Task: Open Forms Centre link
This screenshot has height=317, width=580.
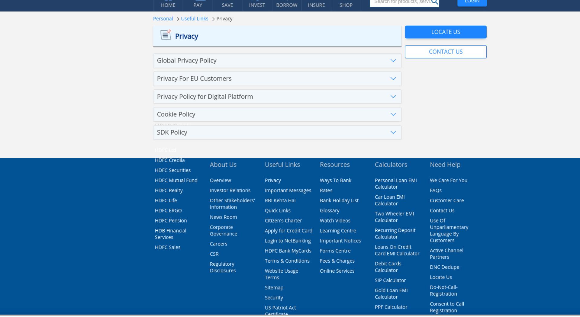Action: pyautogui.click(x=335, y=251)
